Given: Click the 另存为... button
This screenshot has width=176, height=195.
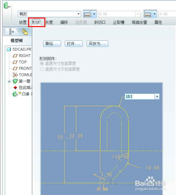Looking at the screenshot, I should click(98, 44).
